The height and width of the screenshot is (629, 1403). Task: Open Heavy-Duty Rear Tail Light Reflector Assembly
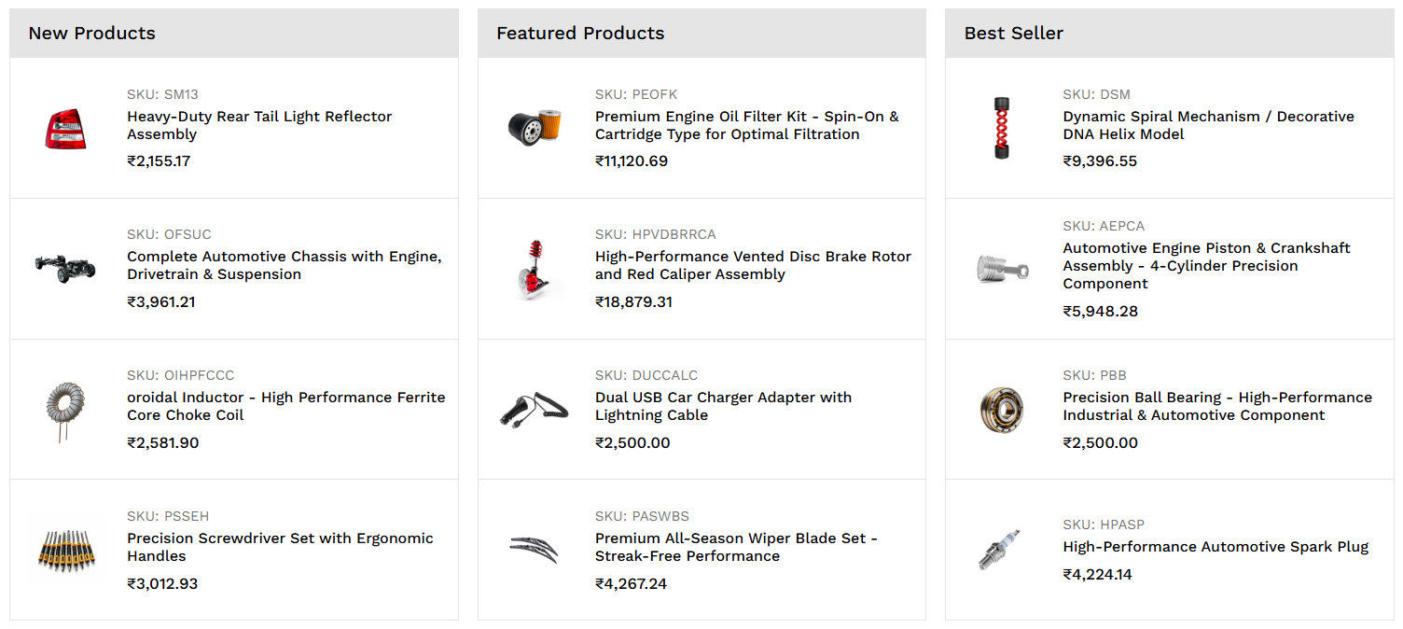(x=259, y=125)
